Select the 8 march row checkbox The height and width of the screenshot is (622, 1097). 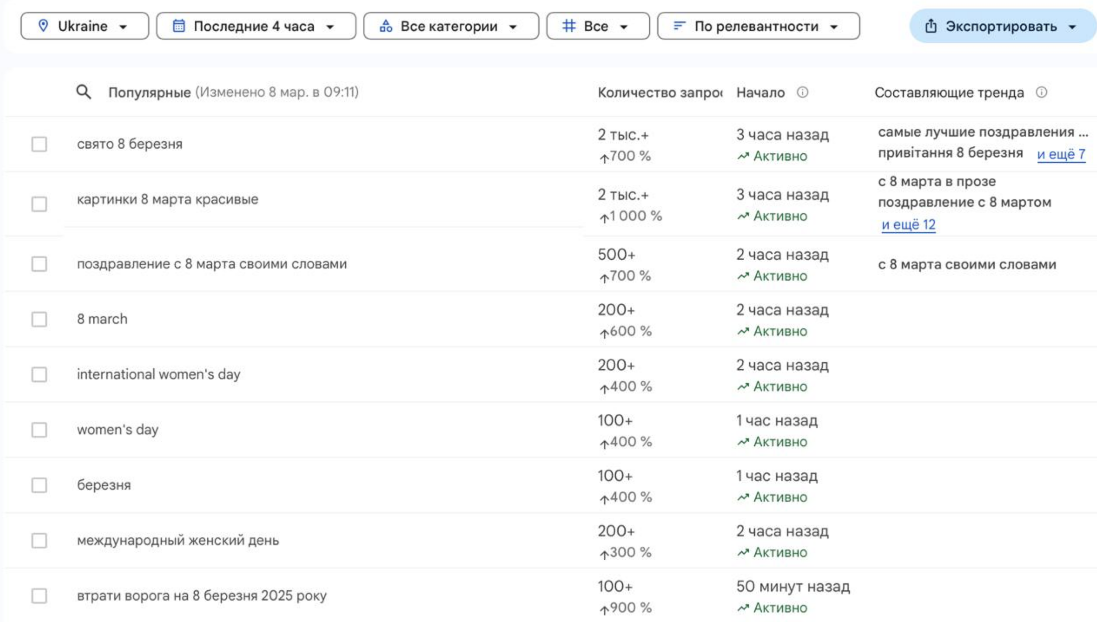(x=39, y=319)
